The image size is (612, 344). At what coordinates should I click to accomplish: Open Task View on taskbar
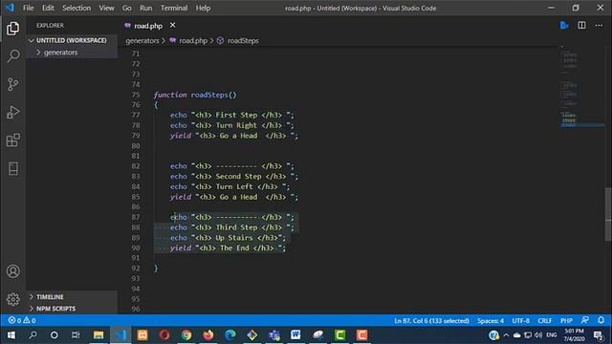tap(76, 335)
